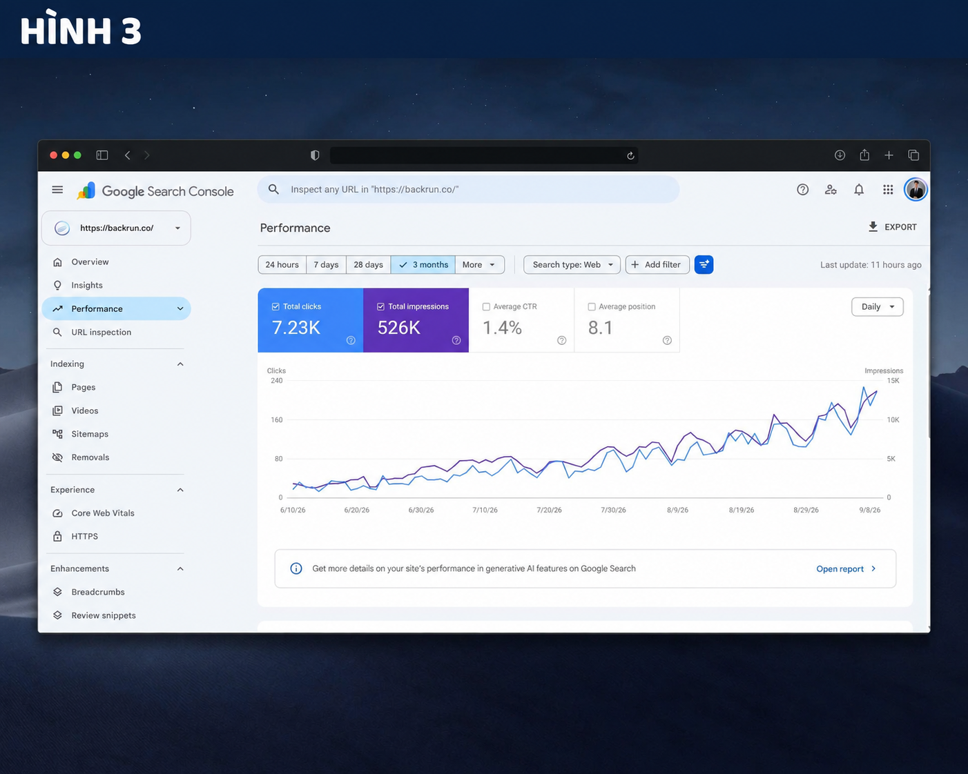Open the generative AI report link
This screenshot has width=968, height=774.
click(846, 569)
